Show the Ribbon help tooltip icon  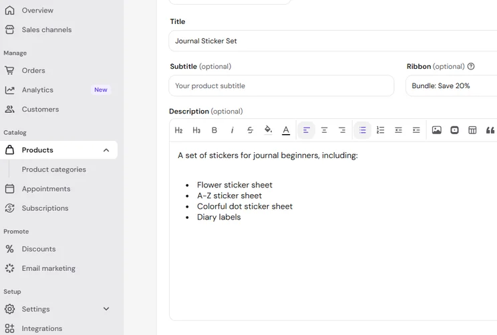pos(471,67)
